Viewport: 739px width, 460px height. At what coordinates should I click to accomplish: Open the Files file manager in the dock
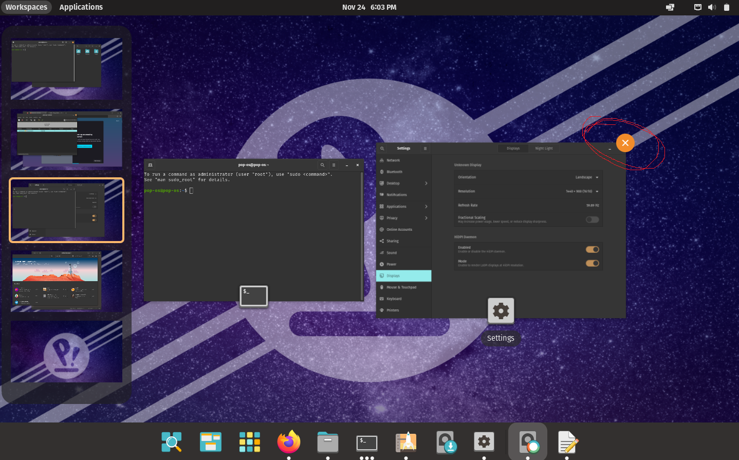[x=327, y=443]
